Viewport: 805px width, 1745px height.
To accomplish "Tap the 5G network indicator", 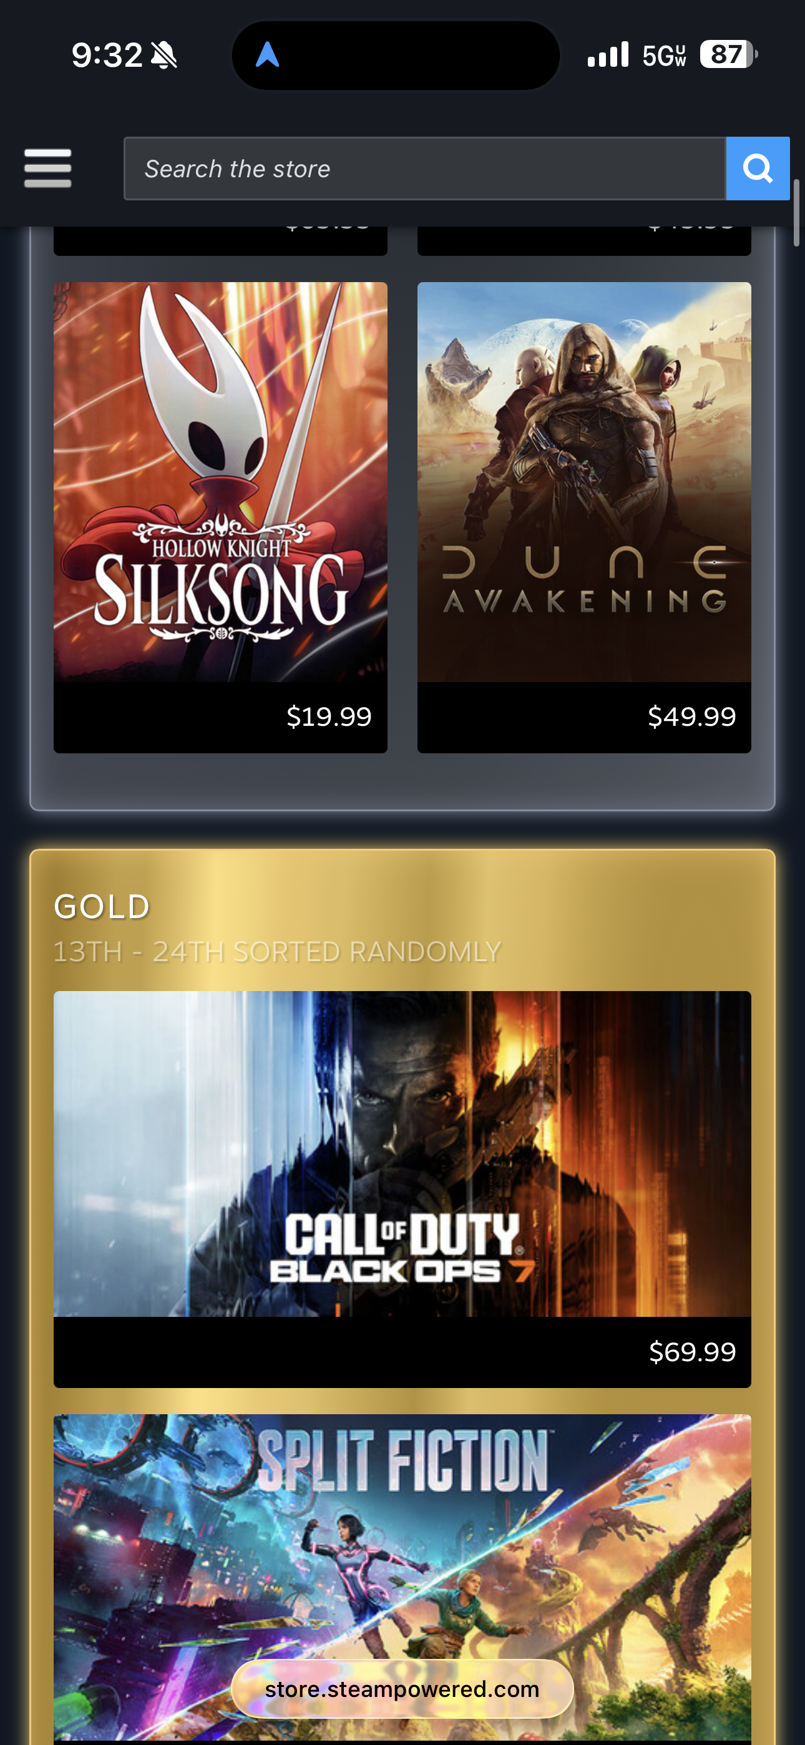I will tap(664, 56).
